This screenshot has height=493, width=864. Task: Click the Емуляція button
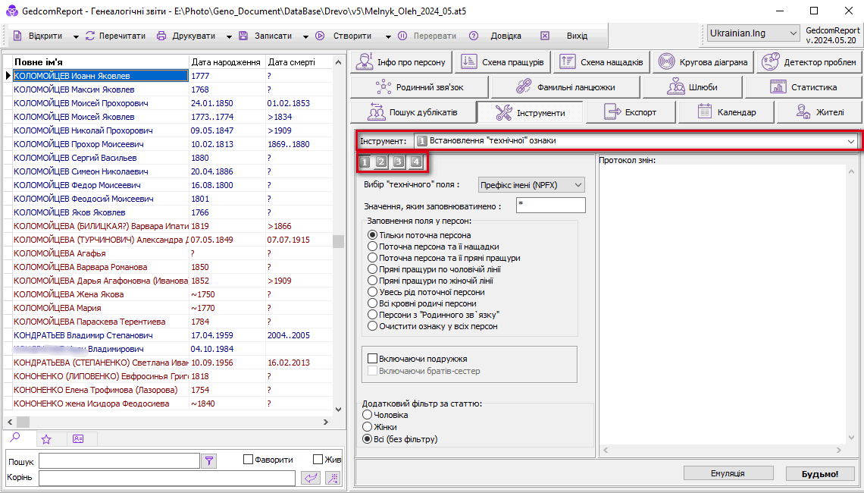pos(728,473)
